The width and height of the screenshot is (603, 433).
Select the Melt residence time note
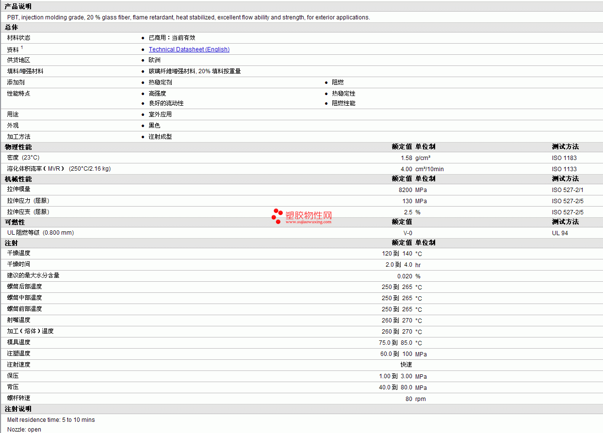(51, 420)
